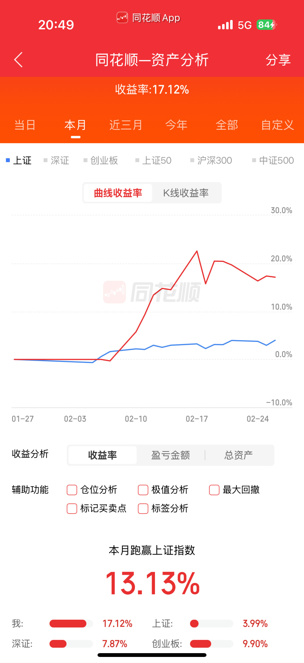Show the 上证50 index comparison
The height and width of the screenshot is (663, 304).
tap(154, 160)
